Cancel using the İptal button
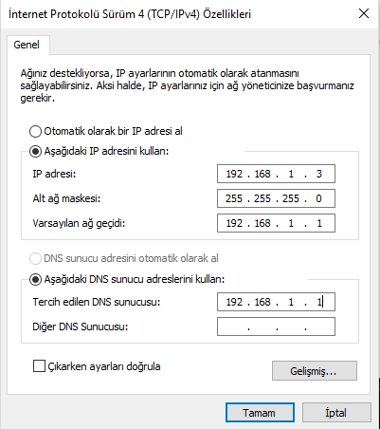The height and width of the screenshot is (429, 380). point(336,413)
